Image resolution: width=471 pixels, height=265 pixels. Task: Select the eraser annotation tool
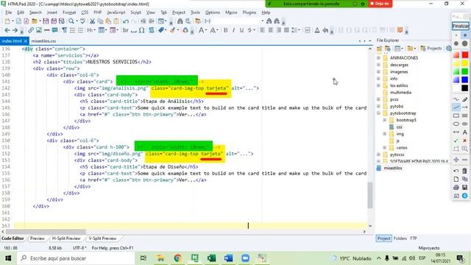(464, 99)
